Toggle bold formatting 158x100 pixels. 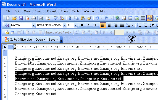click(x=82, y=25)
